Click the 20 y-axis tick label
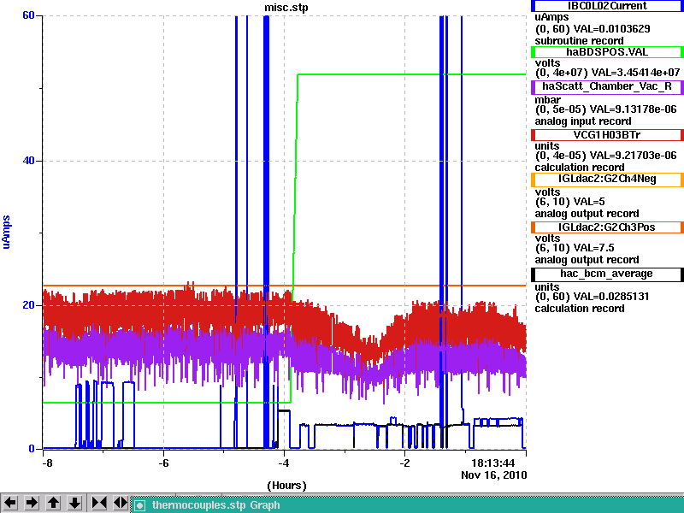The width and height of the screenshot is (684, 513). (28, 304)
